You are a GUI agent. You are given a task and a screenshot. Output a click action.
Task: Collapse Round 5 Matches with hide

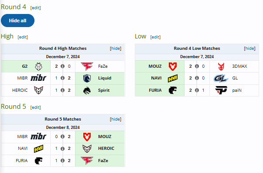pyautogui.click(x=116, y=119)
